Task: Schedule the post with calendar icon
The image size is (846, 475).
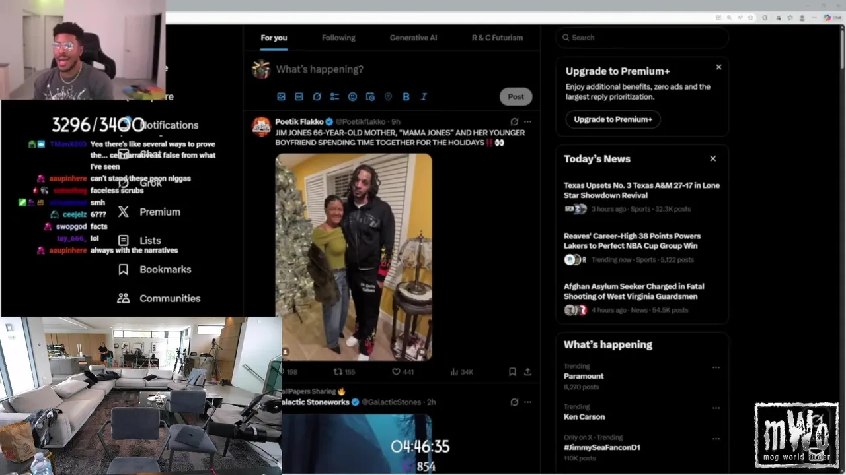Action: tap(370, 96)
